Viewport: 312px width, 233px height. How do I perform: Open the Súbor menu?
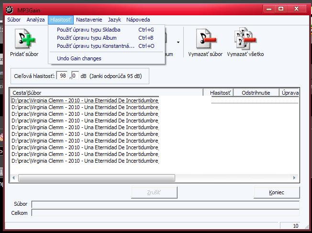coord(14,20)
